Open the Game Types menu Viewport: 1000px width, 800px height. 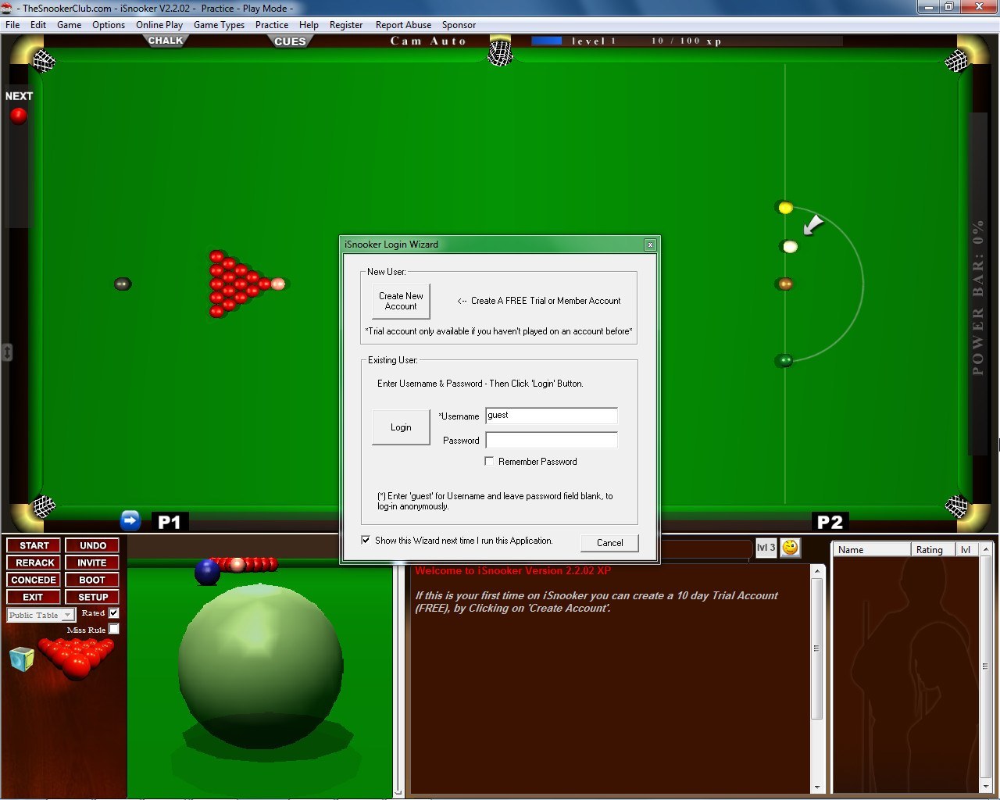(219, 25)
